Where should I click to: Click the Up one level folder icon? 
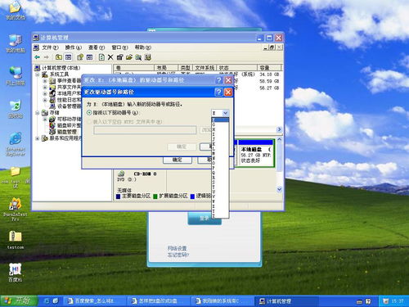tap(59, 57)
